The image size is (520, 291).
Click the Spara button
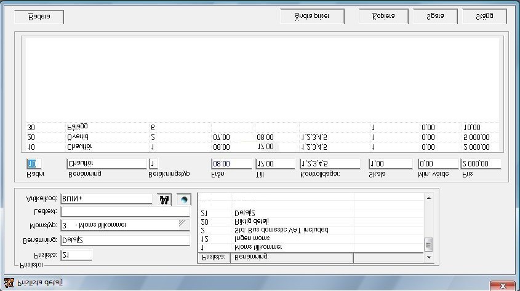point(435,16)
